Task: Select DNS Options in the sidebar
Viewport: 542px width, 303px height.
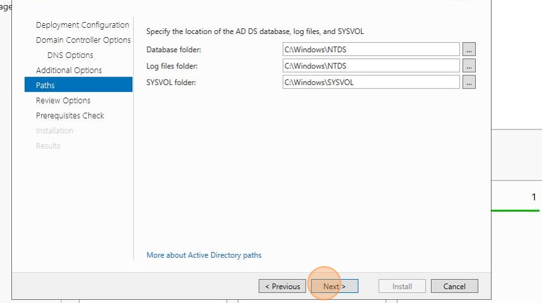Action: point(70,55)
